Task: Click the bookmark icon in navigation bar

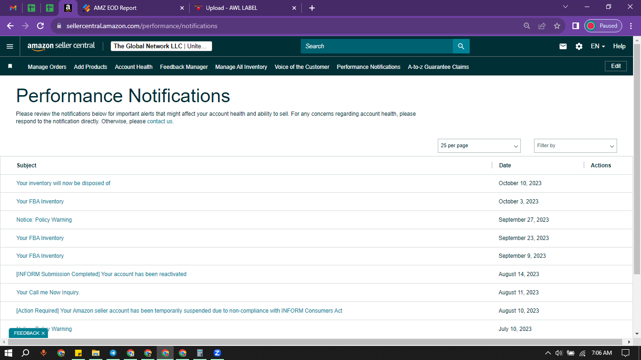Action: [x=10, y=67]
